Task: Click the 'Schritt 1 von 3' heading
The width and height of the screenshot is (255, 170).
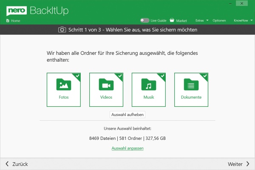Action: click(x=85, y=30)
